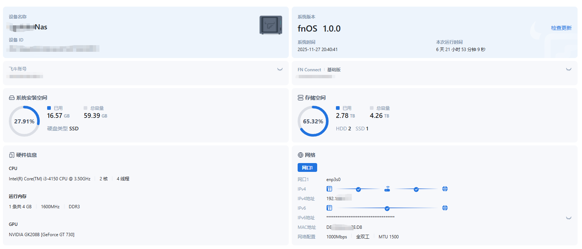The width and height of the screenshot is (582, 249).
Task: Click the blue 已用 swatch under 系统安装空间
Action: coord(49,108)
